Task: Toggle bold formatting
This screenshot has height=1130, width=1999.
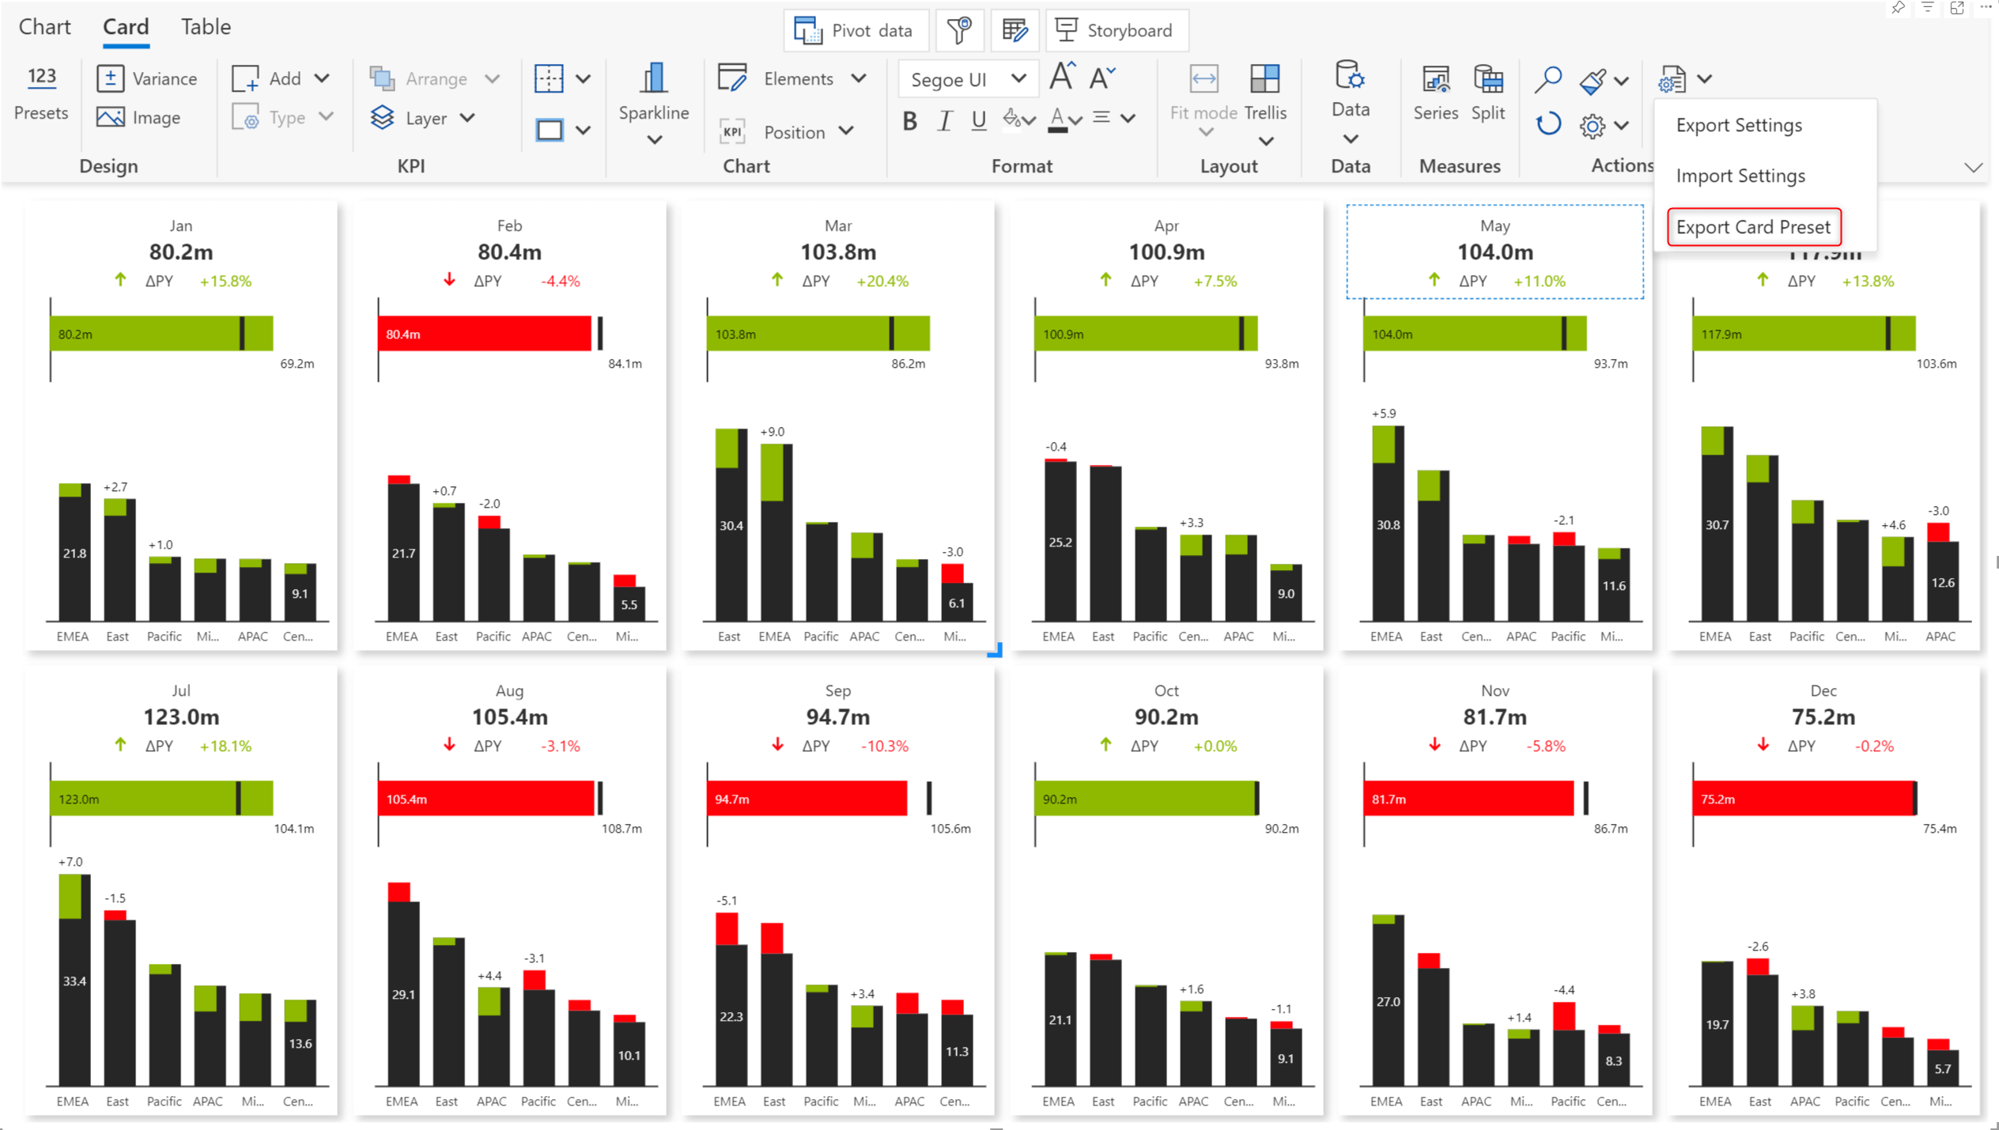Action: 909,120
